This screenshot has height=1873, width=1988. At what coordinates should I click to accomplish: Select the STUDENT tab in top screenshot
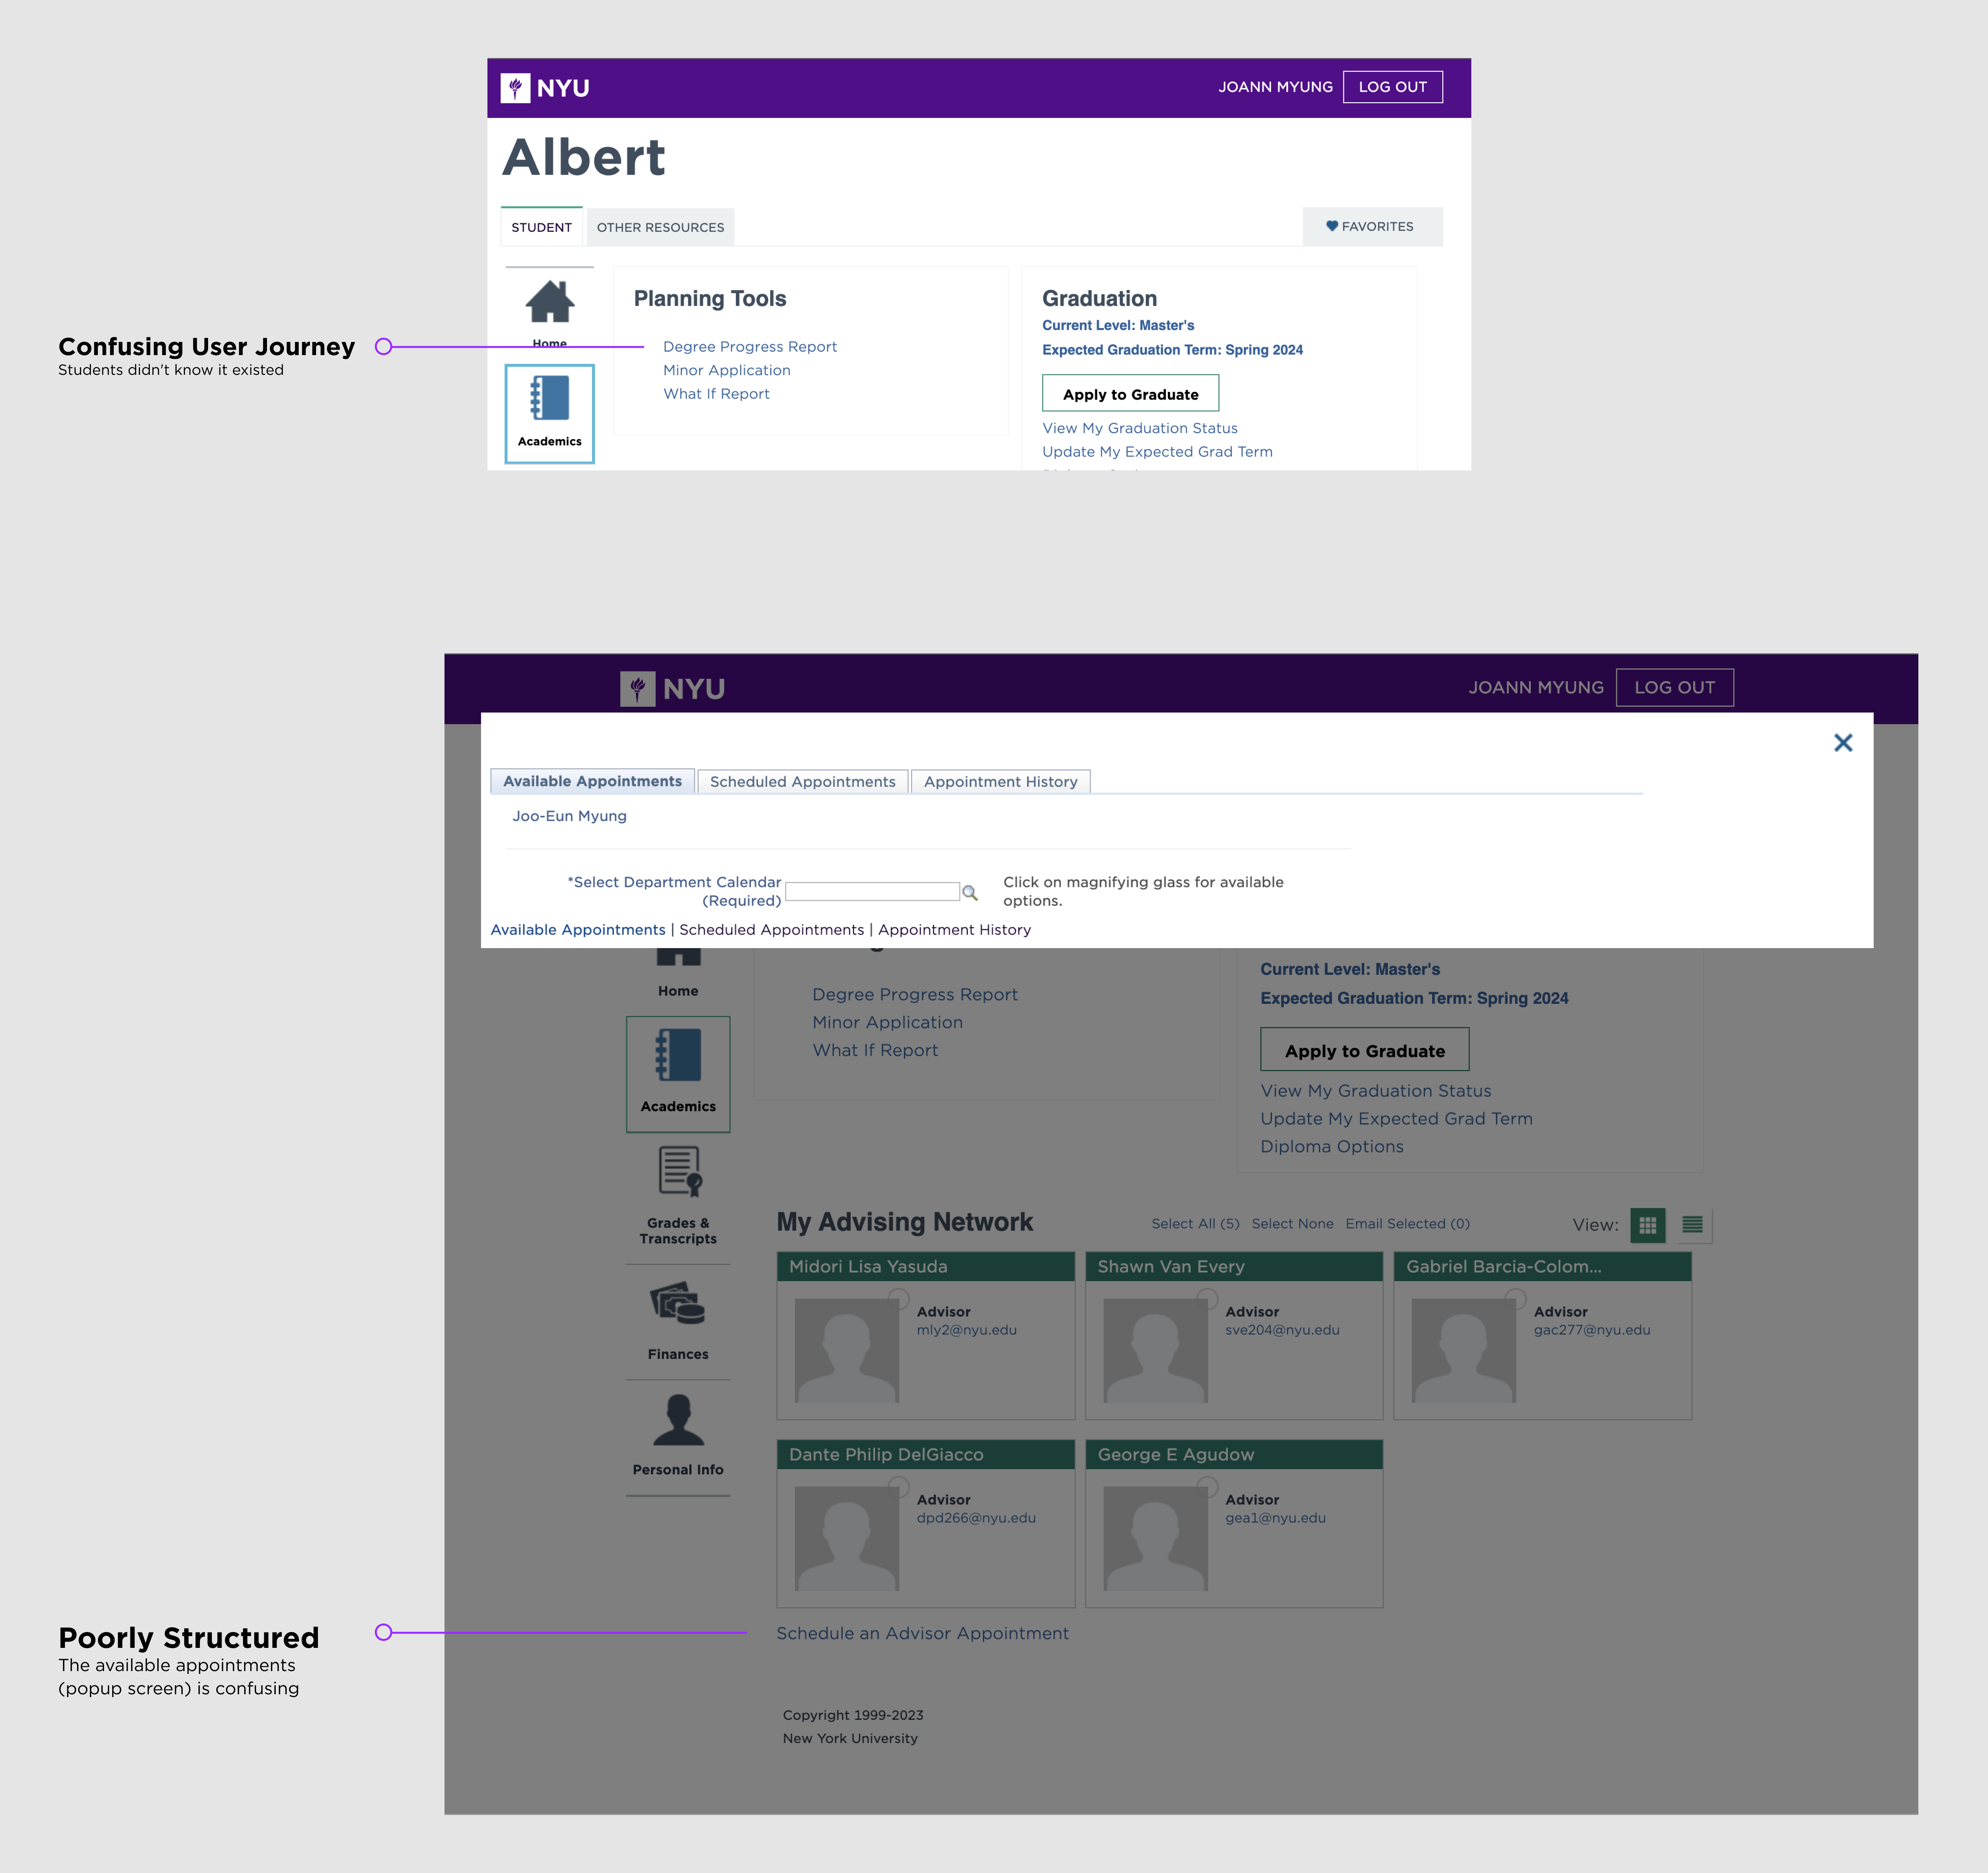542,227
